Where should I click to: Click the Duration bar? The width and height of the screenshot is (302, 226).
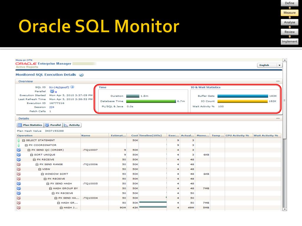pos(133,96)
